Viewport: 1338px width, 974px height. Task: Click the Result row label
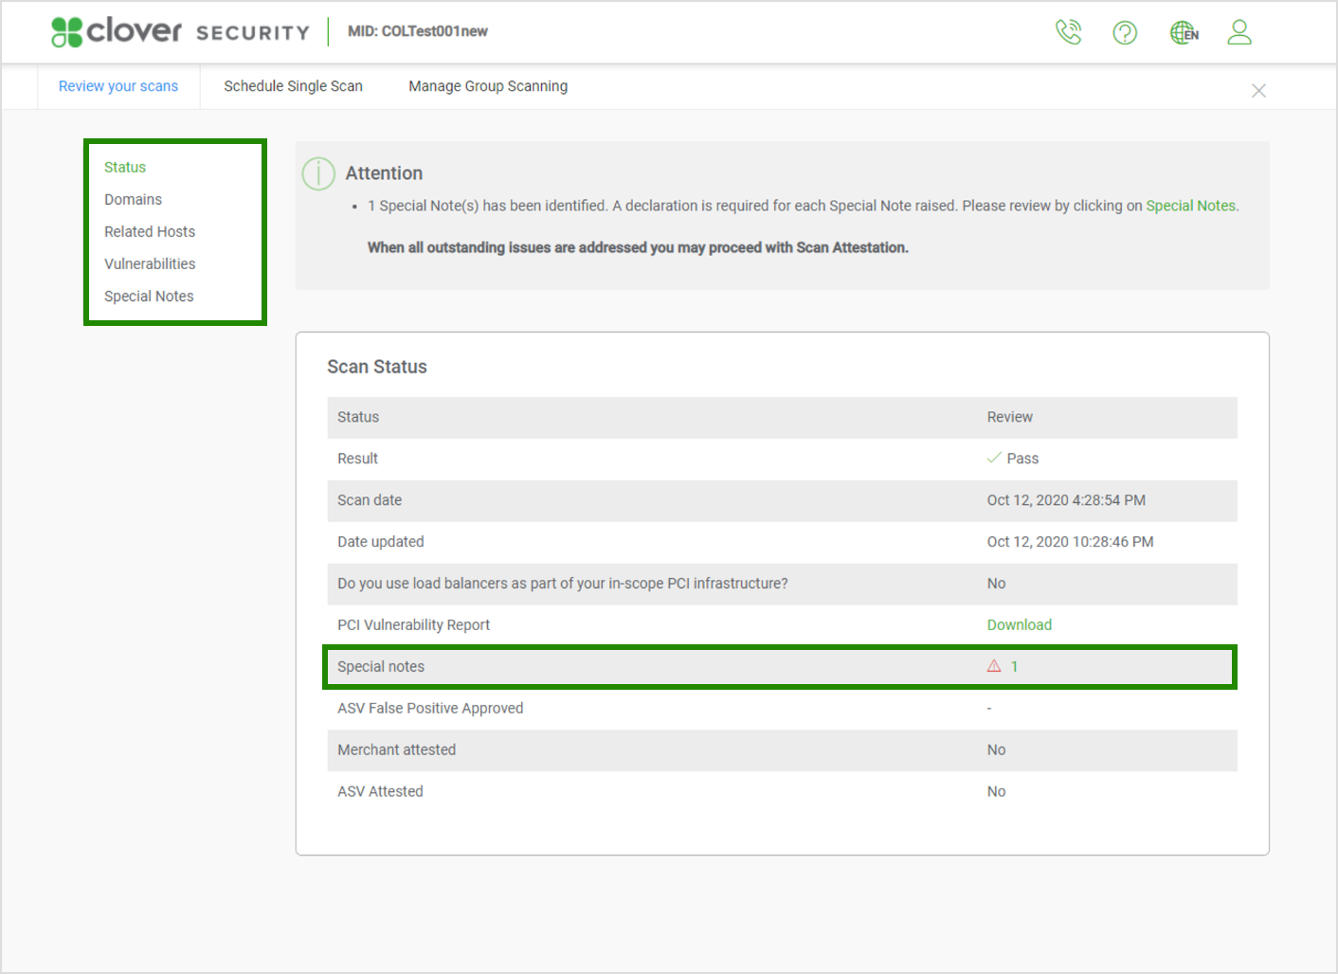point(357,458)
